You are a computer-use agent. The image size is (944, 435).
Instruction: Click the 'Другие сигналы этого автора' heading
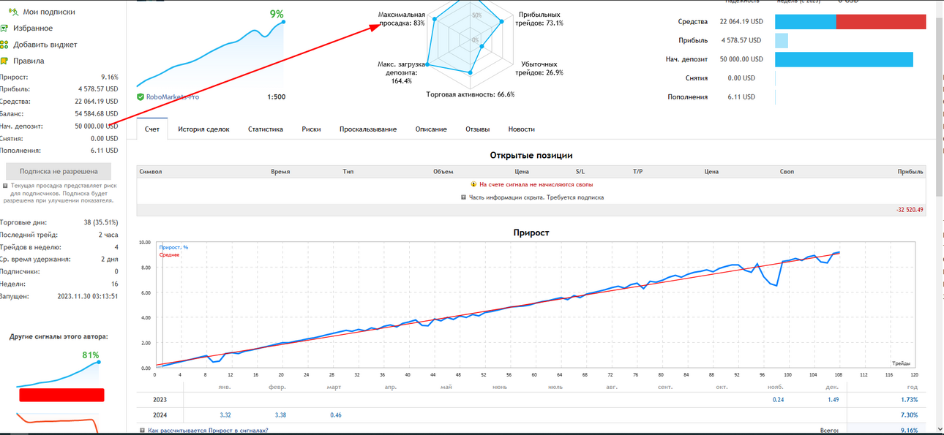coord(59,336)
